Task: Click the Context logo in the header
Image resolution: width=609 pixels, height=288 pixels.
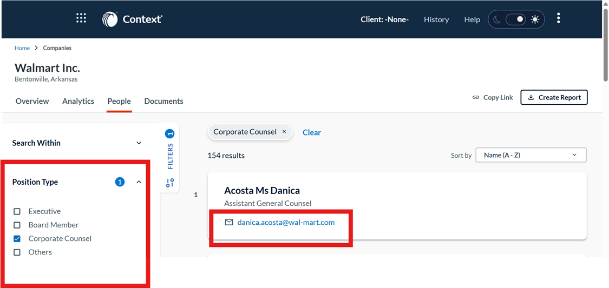Action: (132, 19)
